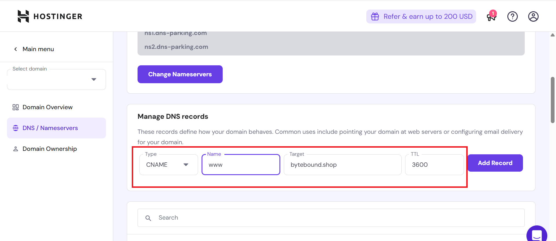The width and height of the screenshot is (556, 241).
Task: Click the gift icon in referral banner
Action: (375, 16)
